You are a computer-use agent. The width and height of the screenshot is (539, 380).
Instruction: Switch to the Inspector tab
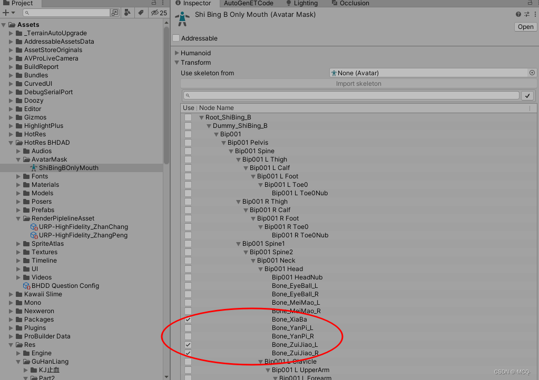click(193, 3)
